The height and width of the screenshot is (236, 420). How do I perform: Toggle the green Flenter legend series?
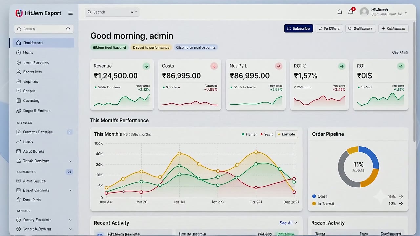[x=249, y=134]
